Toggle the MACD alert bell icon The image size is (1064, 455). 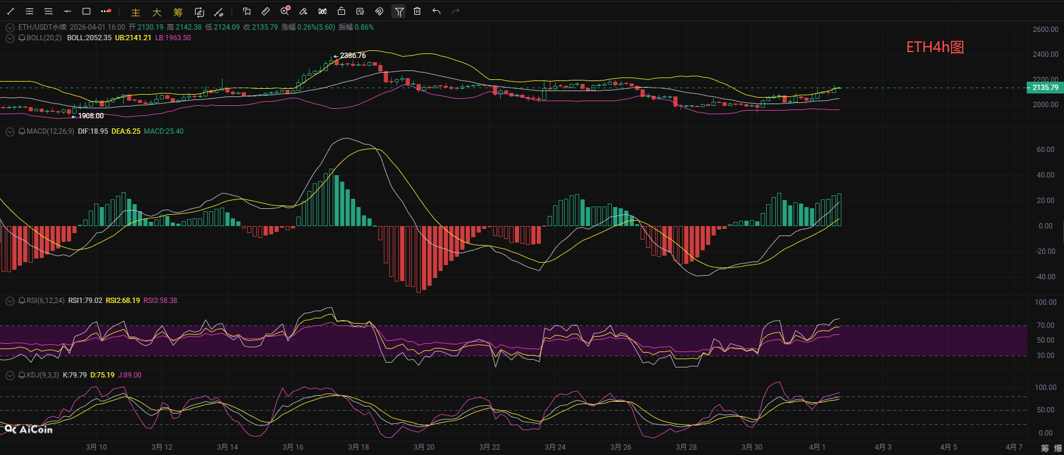tap(22, 131)
